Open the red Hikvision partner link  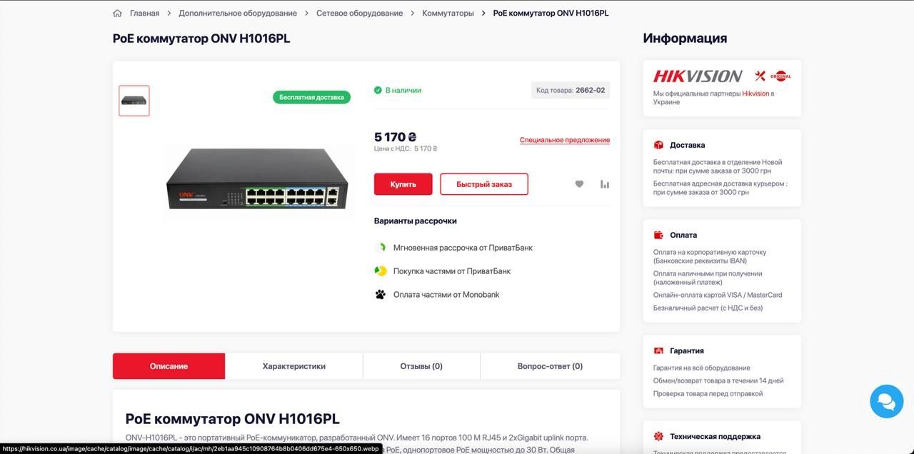(x=755, y=94)
